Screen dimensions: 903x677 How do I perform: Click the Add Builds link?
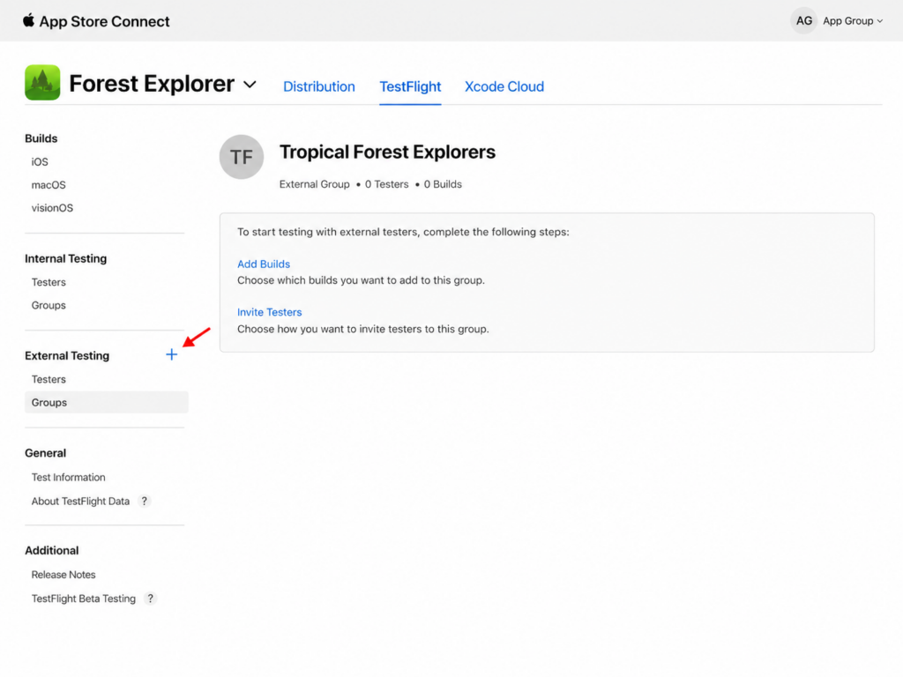coord(264,264)
